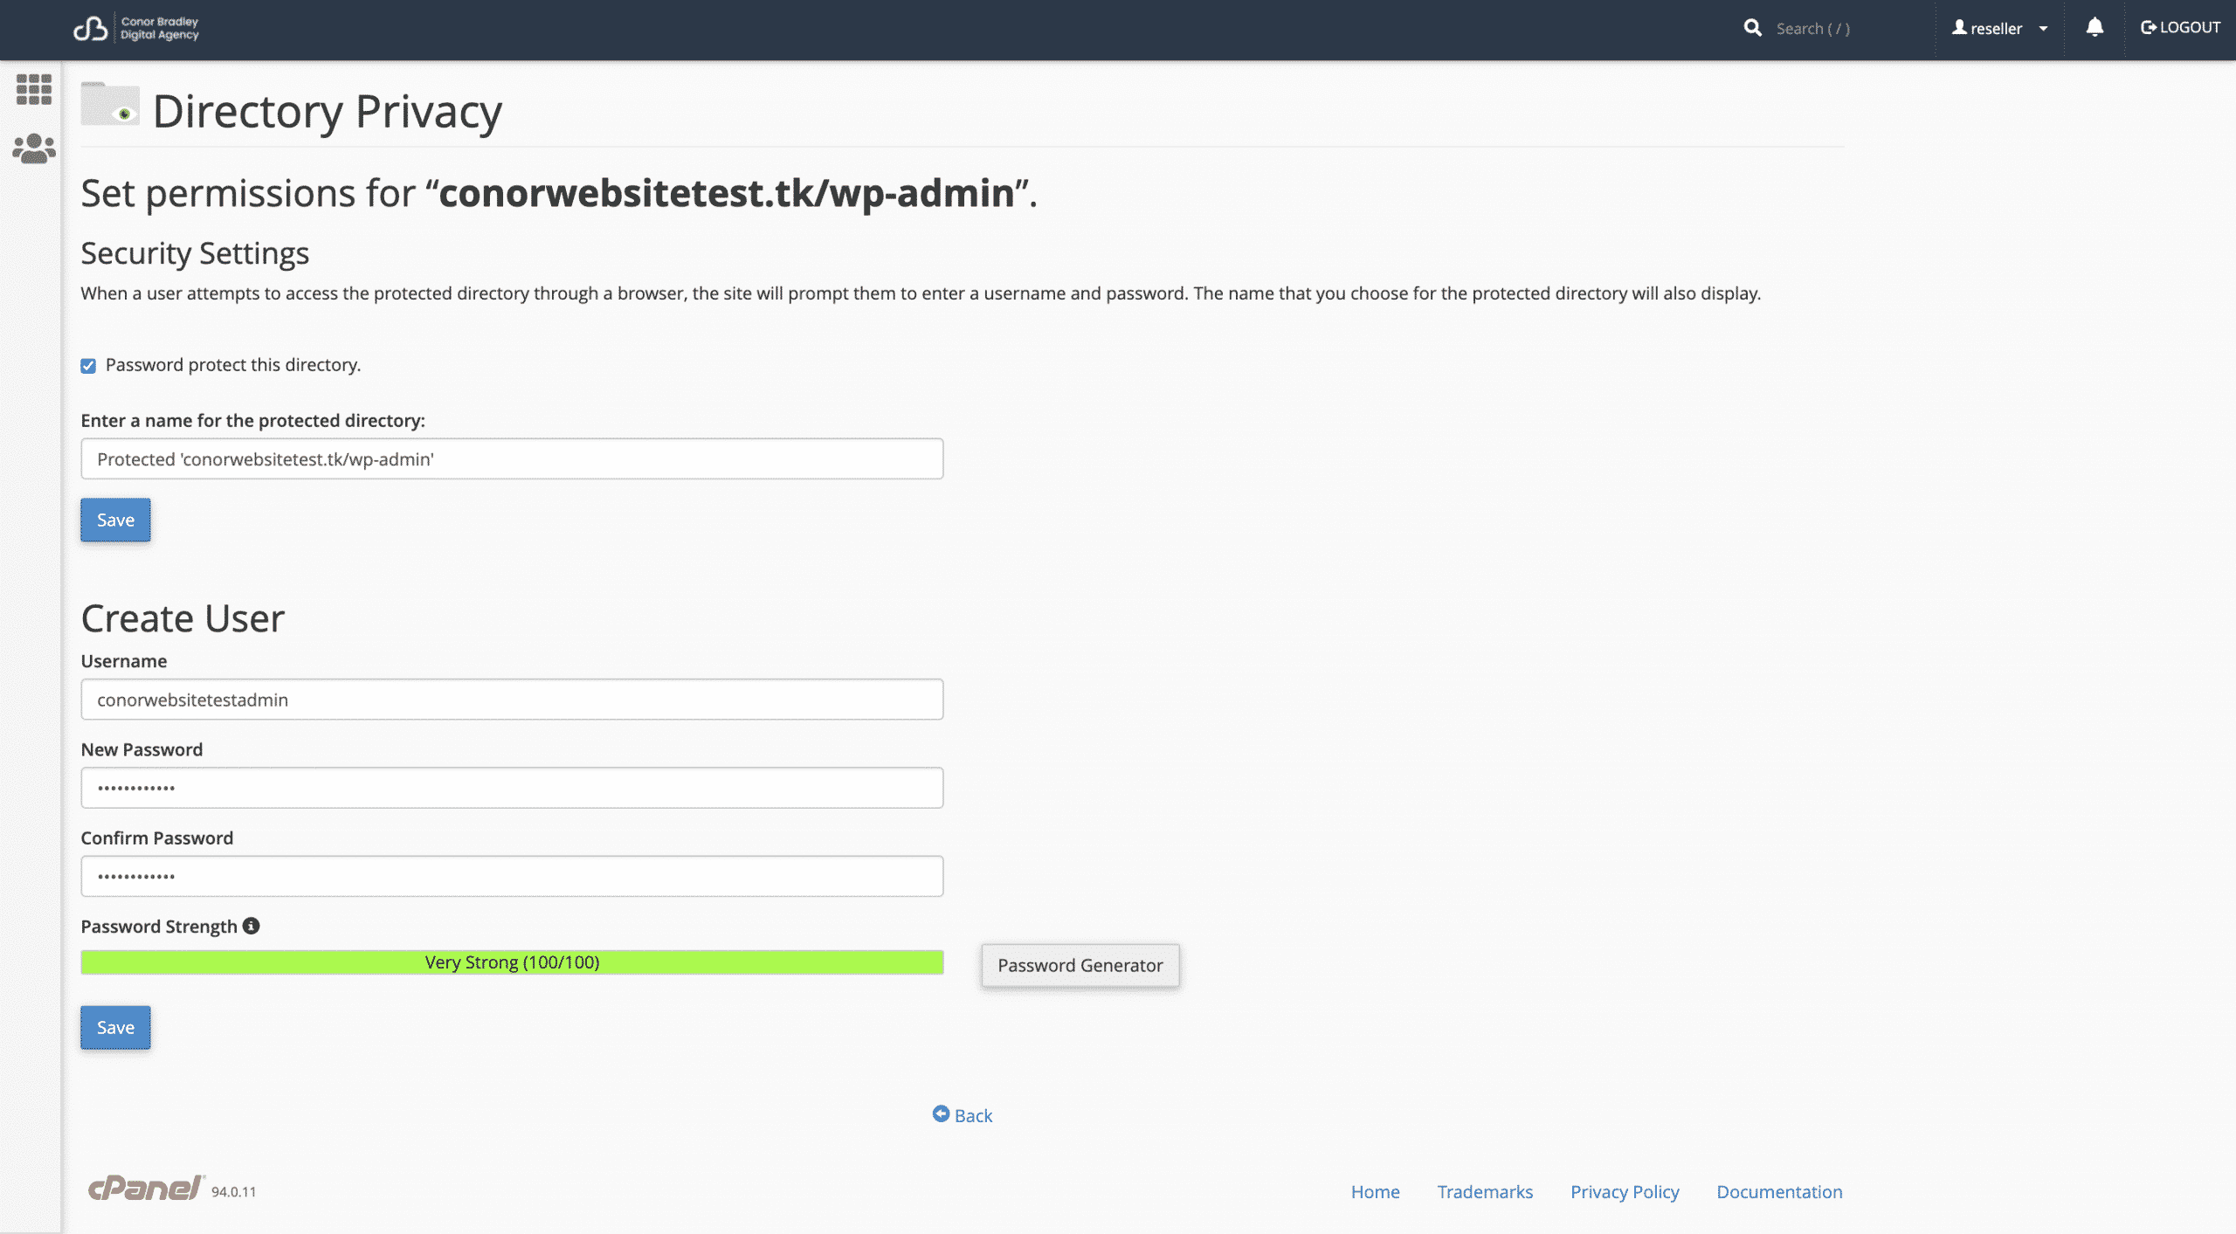Screen dimensions: 2236x1234
Task: Open the Home footer link
Action: (x=1375, y=1191)
